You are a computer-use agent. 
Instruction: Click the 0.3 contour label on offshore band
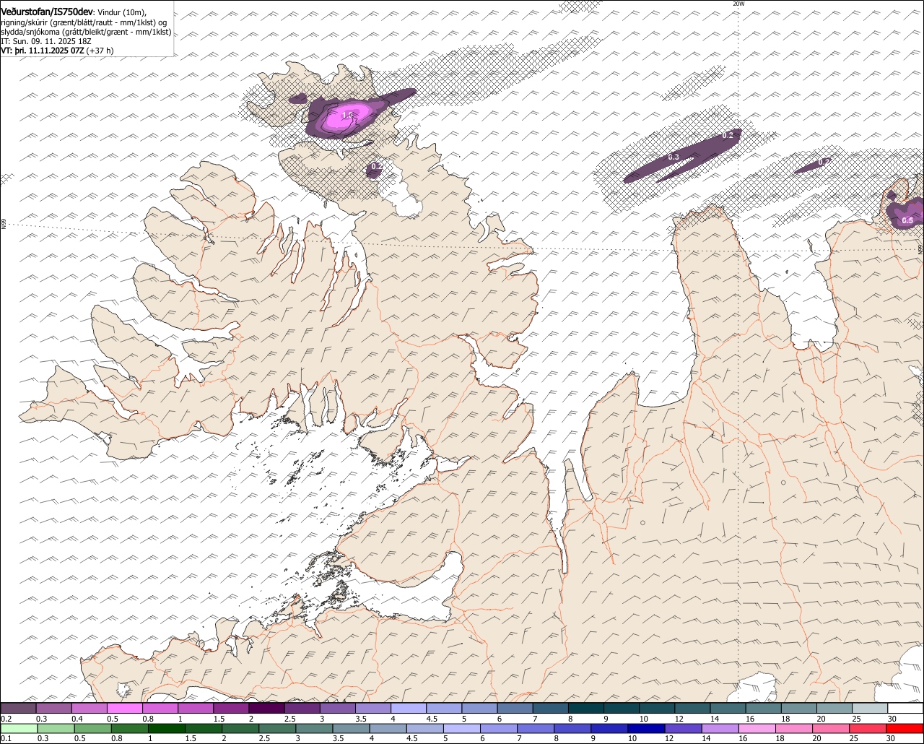coord(674,157)
